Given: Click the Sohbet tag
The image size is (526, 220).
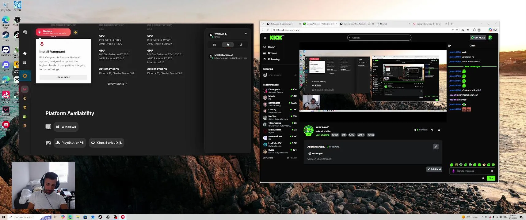Looking at the screenshot, I should (361, 135).
